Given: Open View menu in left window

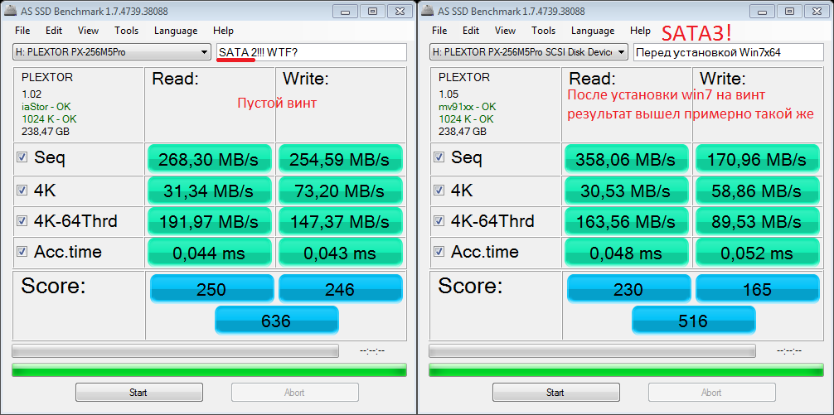Looking at the screenshot, I should tap(88, 31).
